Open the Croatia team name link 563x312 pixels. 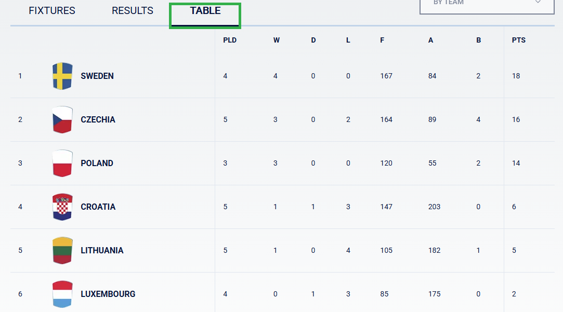[x=98, y=207]
